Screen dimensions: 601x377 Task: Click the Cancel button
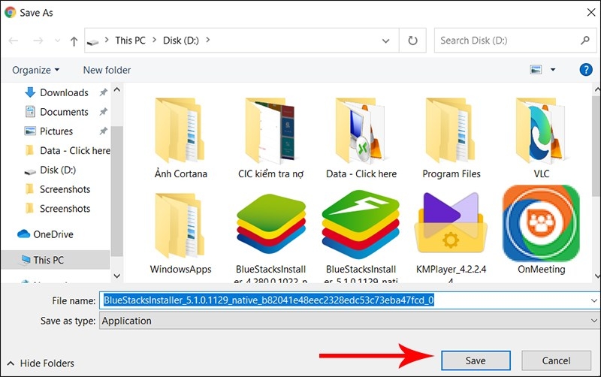coord(556,360)
